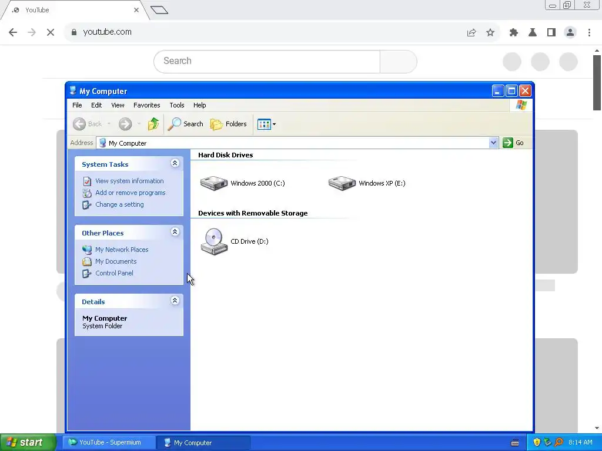This screenshot has height=451, width=602.
Task: Open the Edit menu
Action: click(96, 105)
